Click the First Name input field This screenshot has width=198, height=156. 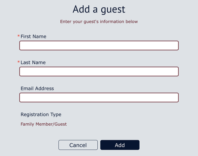99,45
